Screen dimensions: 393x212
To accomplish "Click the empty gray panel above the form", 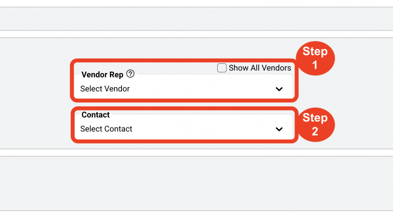I will [x=197, y=19].
